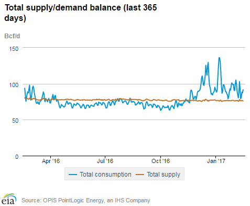Click the 150 y-axis label
Image resolution: width=250 pixels, height=206 pixels.
(x=14, y=49)
